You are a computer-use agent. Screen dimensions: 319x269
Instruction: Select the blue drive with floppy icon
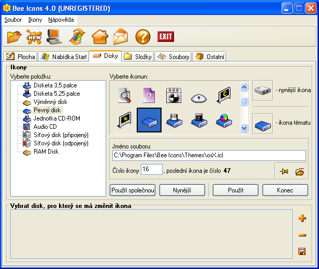pos(174,121)
